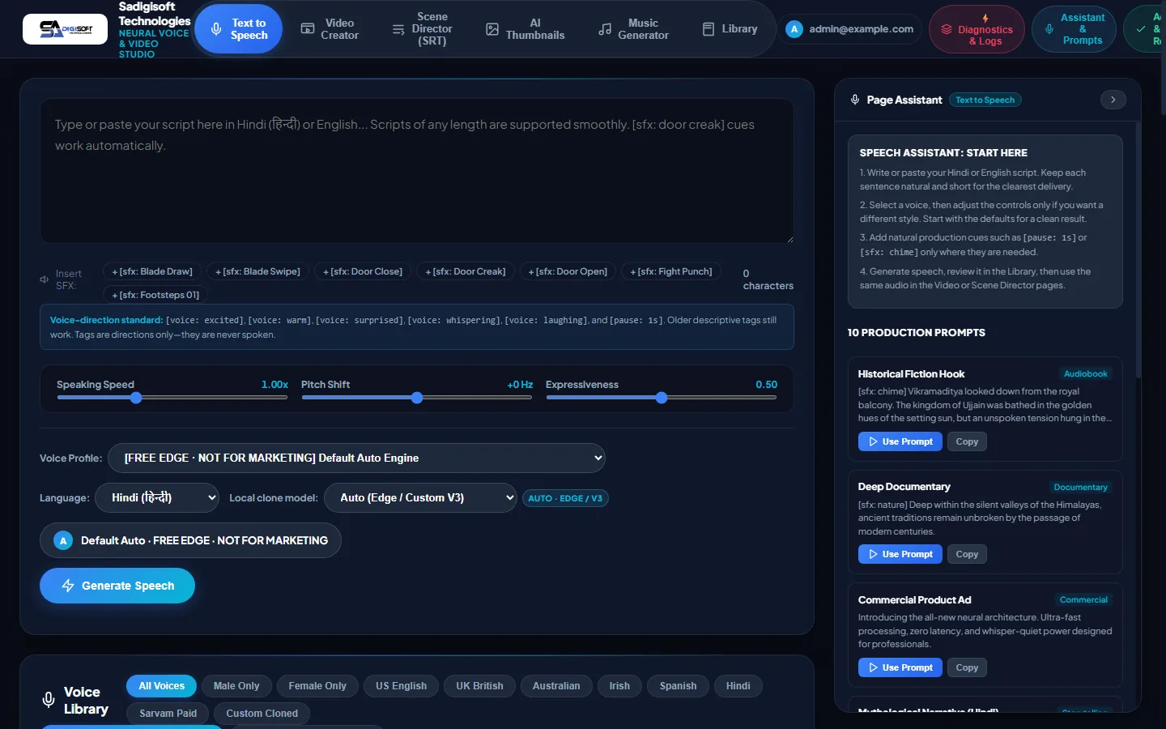Copy the Historical Fiction Hook prompt
Image resolution: width=1166 pixels, height=729 pixels.
coord(967,441)
